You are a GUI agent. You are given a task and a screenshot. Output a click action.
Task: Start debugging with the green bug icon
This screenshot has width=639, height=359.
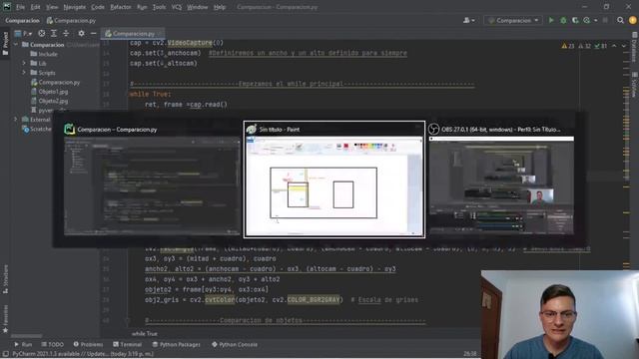click(563, 20)
